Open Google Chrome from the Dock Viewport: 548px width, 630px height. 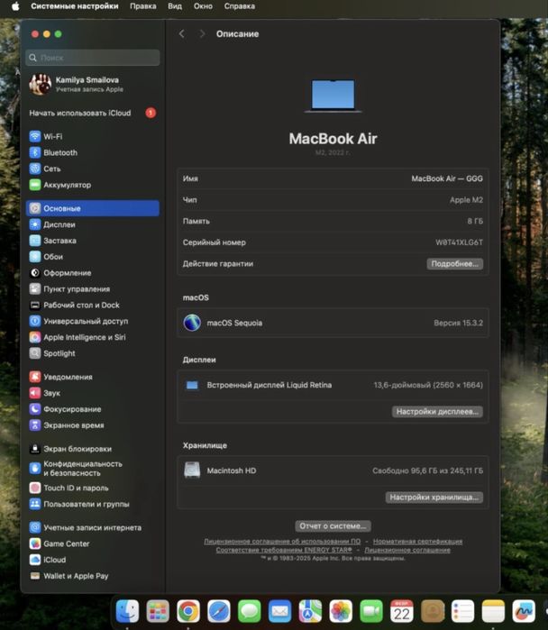point(188,611)
